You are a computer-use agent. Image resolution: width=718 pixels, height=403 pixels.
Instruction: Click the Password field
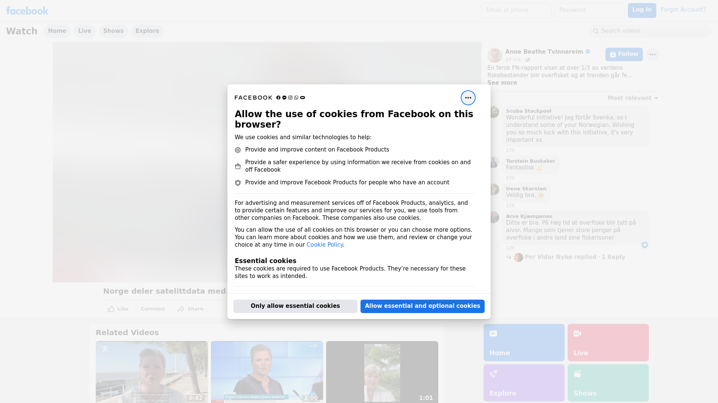point(589,10)
